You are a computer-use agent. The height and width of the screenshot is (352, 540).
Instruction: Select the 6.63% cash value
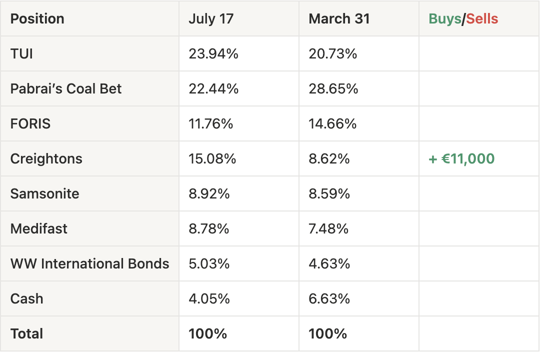tap(329, 298)
